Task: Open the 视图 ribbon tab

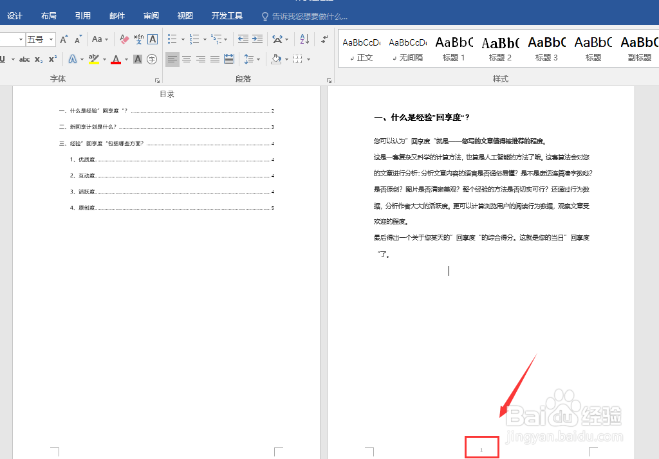Action: (x=185, y=15)
